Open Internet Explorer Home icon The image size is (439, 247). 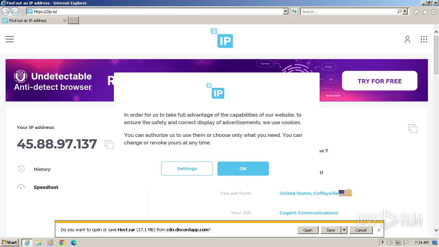click(416, 12)
